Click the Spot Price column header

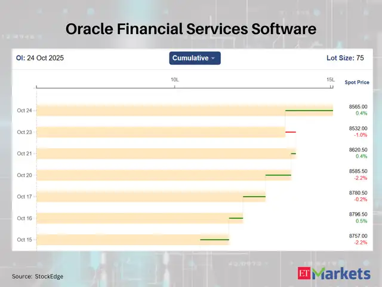(x=357, y=83)
